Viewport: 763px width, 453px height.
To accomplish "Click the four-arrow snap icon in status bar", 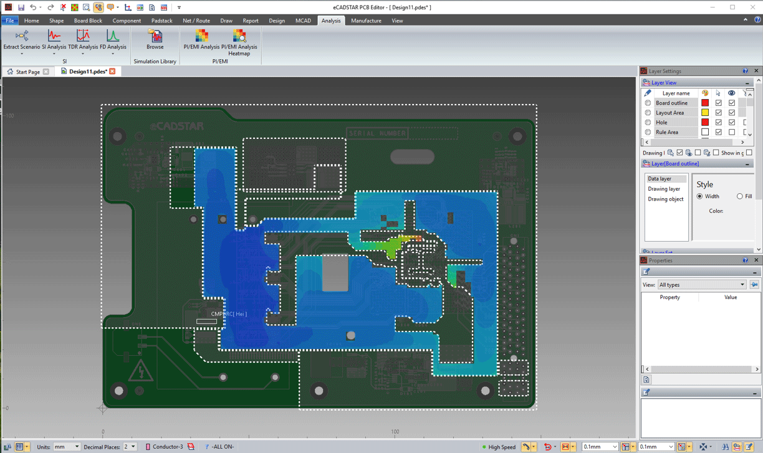I will pos(703,447).
